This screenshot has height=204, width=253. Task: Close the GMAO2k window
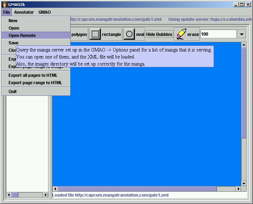248,5
